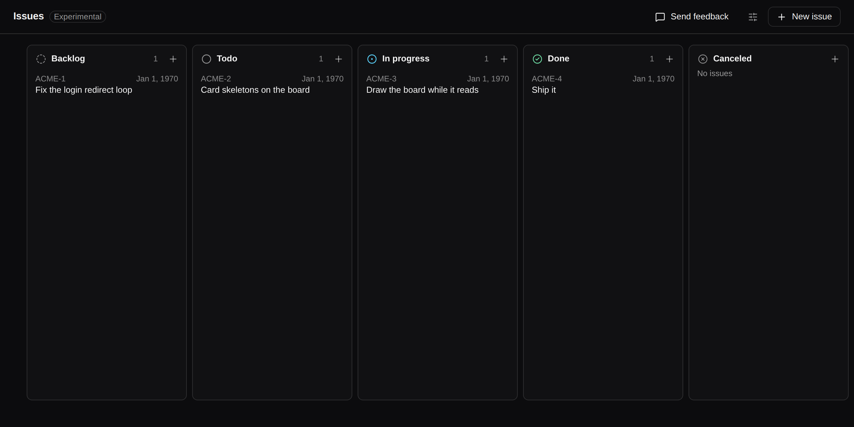Click the ACME-4 identifier
This screenshot has width=854, height=427.
[547, 79]
